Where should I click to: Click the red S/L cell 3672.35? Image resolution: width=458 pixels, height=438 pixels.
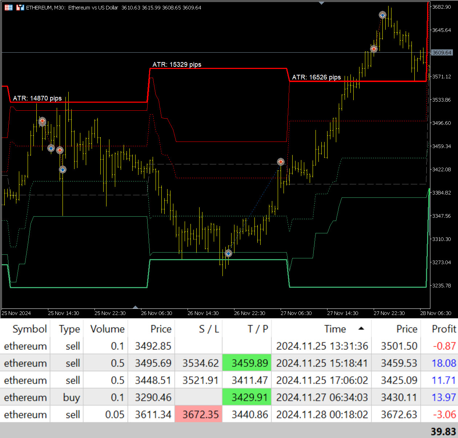pyautogui.click(x=198, y=414)
